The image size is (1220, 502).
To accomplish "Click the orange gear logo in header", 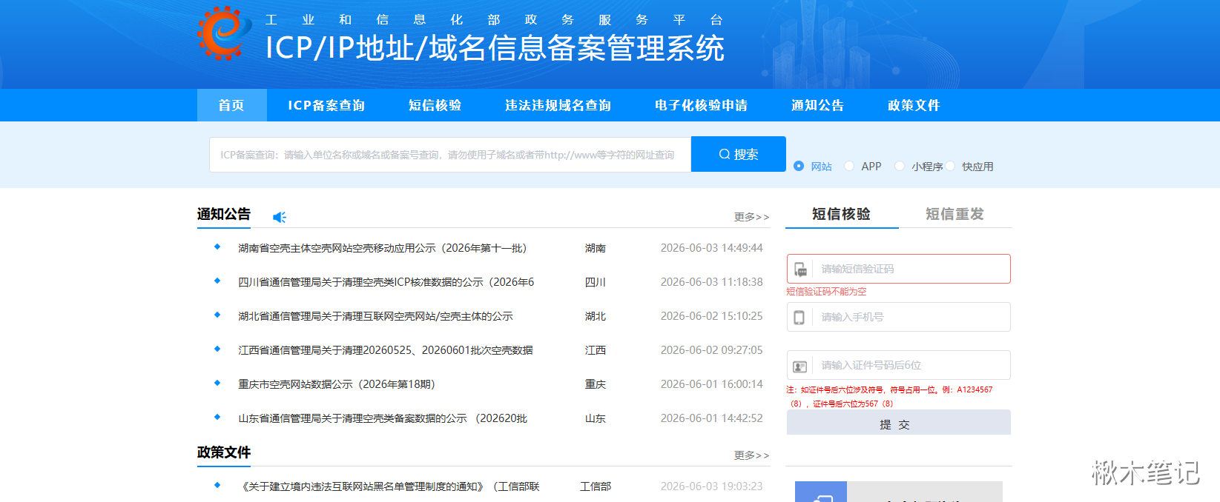I will click(224, 33).
